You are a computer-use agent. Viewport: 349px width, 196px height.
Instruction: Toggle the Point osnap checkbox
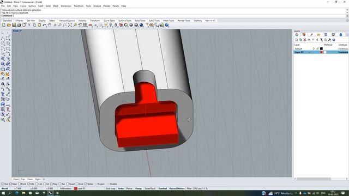(20, 184)
